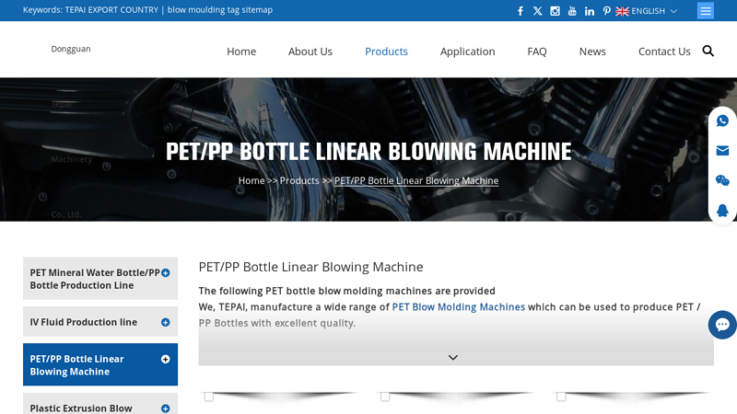Viewport: 737px width, 414px height.
Task: Open the live chat bubble button
Action: (x=722, y=325)
